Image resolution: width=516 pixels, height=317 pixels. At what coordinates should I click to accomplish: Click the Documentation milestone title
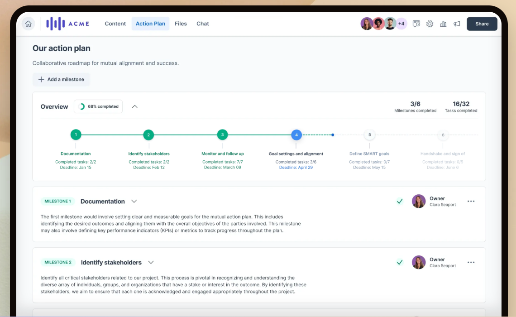pyautogui.click(x=103, y=202)
